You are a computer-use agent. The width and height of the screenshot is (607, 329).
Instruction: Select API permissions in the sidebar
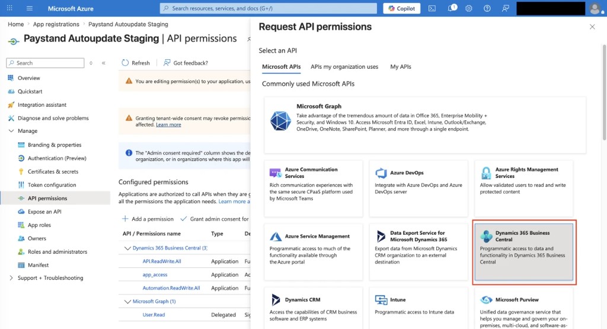[55, 198]
